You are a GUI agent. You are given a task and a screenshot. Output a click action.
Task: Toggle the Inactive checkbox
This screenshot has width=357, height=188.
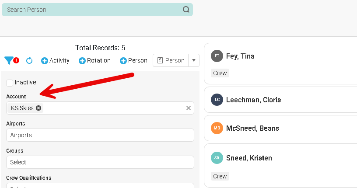(x=10, y=83)
